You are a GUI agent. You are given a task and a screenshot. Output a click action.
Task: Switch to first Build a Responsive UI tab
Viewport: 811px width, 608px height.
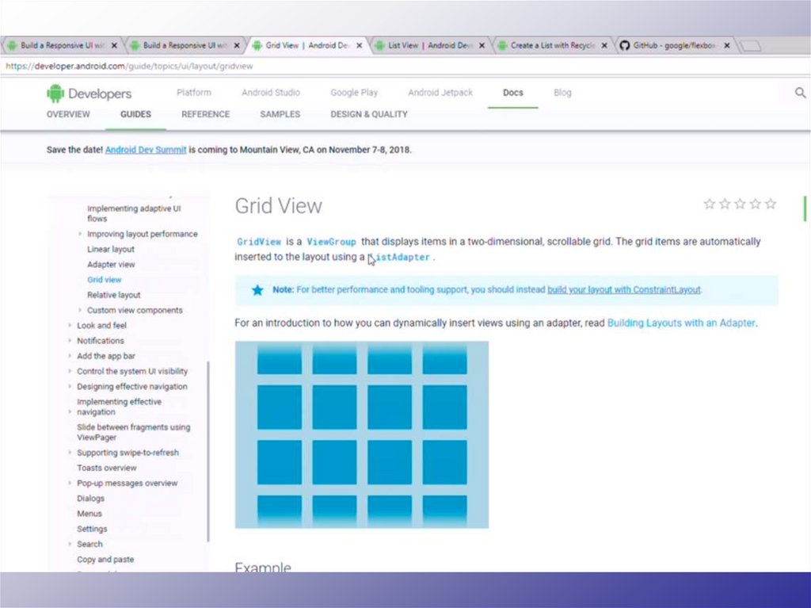point(62,45)
